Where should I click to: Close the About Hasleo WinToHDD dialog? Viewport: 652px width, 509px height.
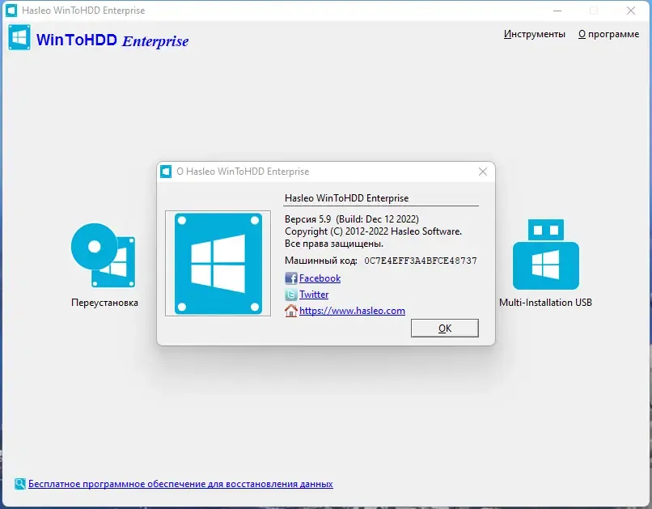tap(483, 172)
